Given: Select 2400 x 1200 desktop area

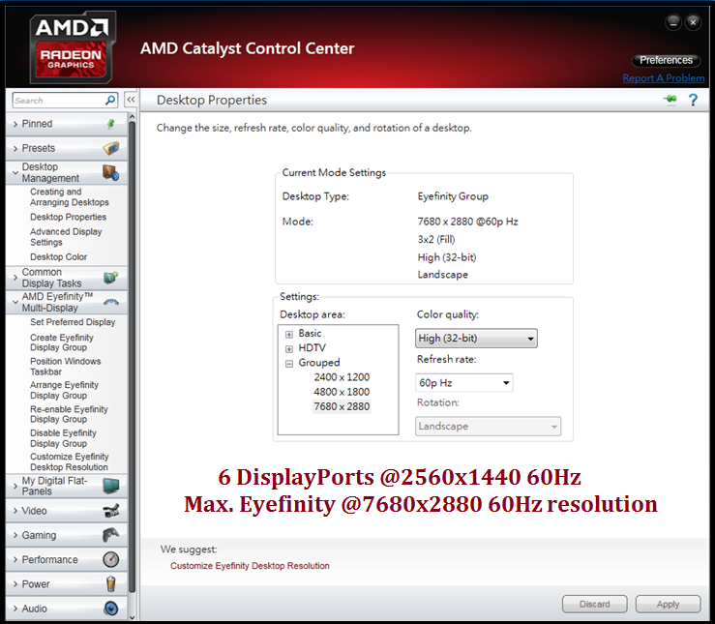Looking at the screenshot, I should click(342, 377).
